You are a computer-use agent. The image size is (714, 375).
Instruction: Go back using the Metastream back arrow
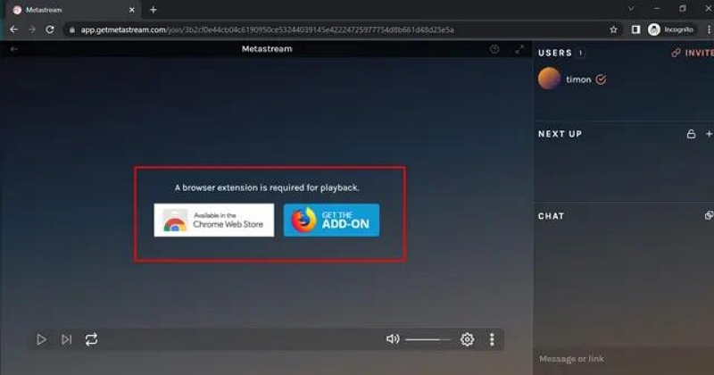coord(13,49)
